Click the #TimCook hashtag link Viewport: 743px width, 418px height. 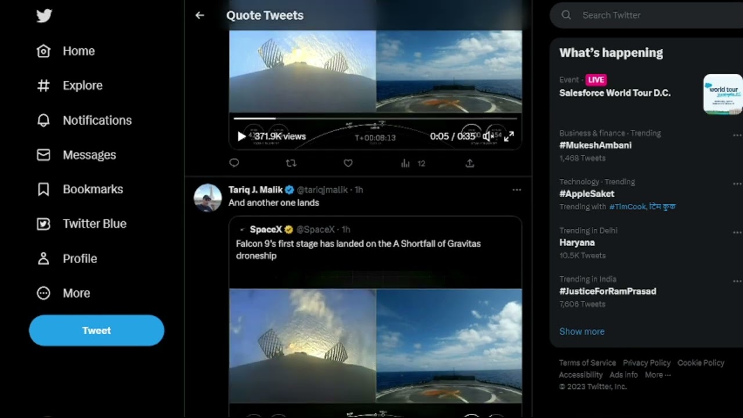pos(627,207)
